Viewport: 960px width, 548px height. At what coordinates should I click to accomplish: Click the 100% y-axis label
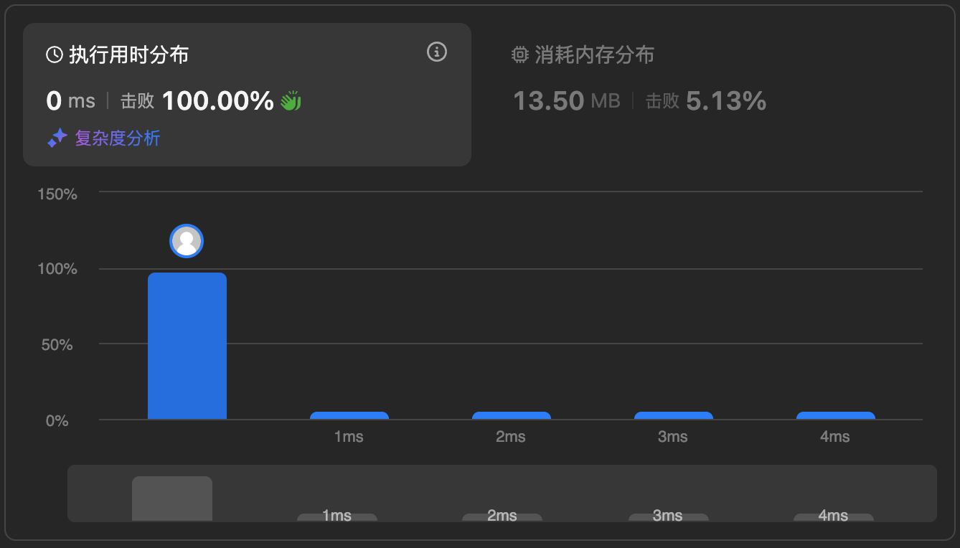click(57, 269)
